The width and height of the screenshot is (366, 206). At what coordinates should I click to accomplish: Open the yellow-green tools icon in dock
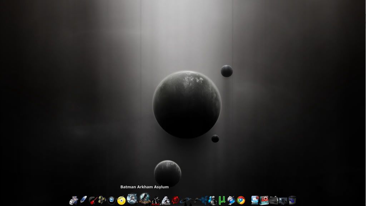point(102,200)
